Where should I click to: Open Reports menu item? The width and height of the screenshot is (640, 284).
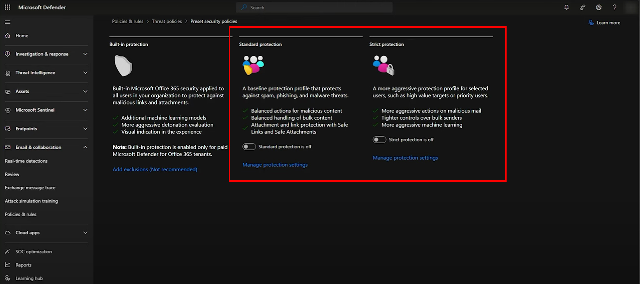(23, 265)
